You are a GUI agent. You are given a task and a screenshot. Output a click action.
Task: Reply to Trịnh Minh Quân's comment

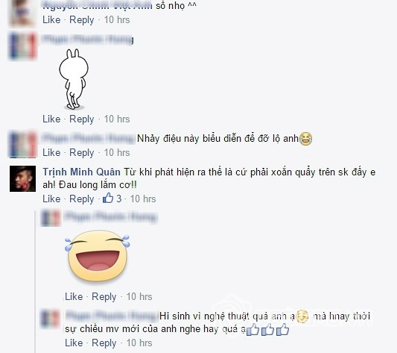pos(81,199)
